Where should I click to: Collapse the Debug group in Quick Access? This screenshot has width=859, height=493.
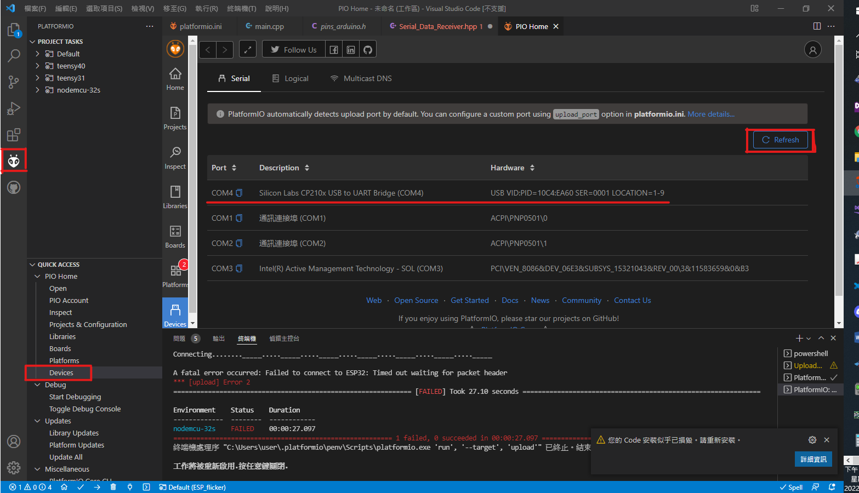coord(37,385)
